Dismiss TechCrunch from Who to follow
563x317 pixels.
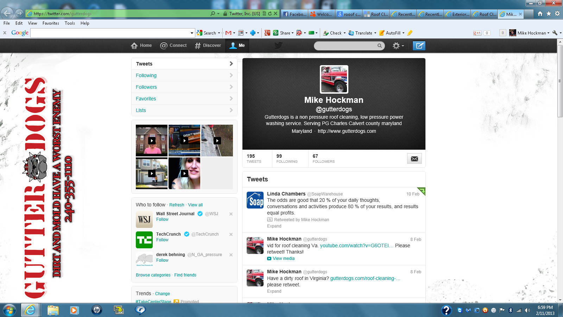(x=231, y=234)
